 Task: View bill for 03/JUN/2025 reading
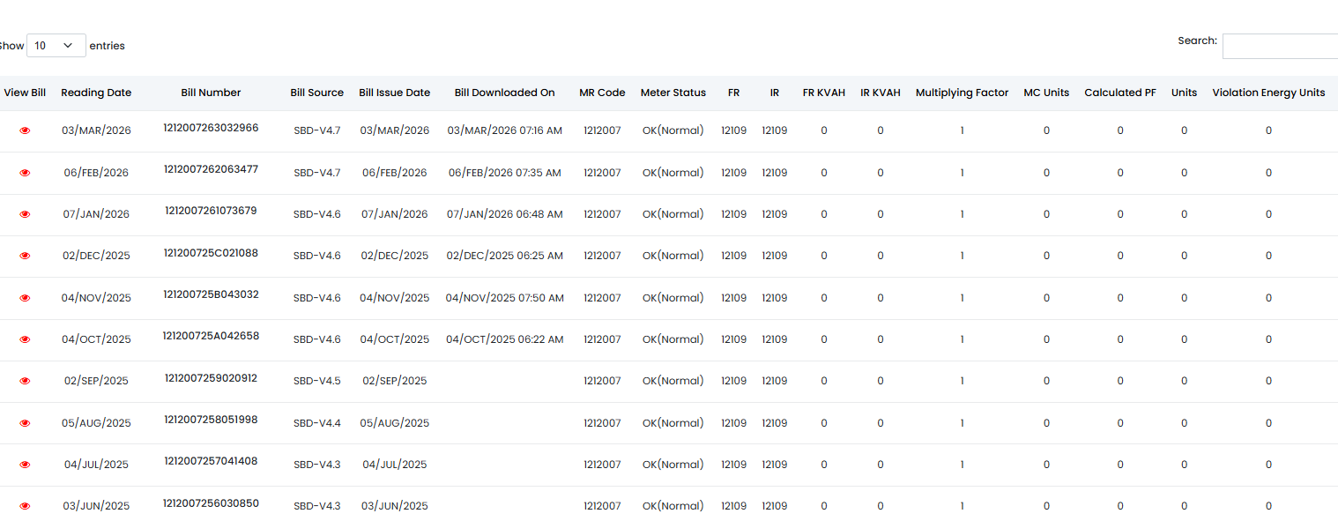coord(25,506)
